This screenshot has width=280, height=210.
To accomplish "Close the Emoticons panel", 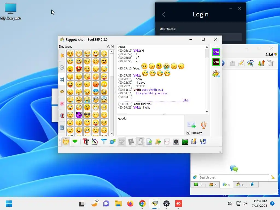I will click(x=112, y=46).
